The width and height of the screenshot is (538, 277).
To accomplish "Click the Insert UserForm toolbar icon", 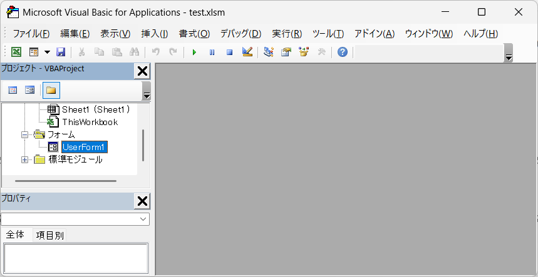I will (34, 52).
